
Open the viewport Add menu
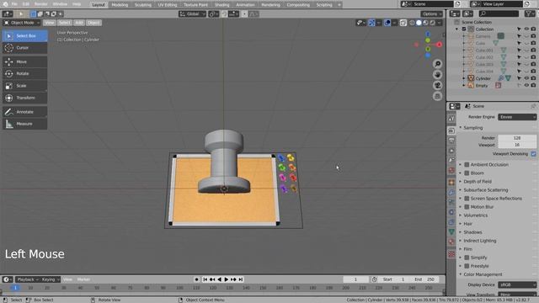click(79, 23)
